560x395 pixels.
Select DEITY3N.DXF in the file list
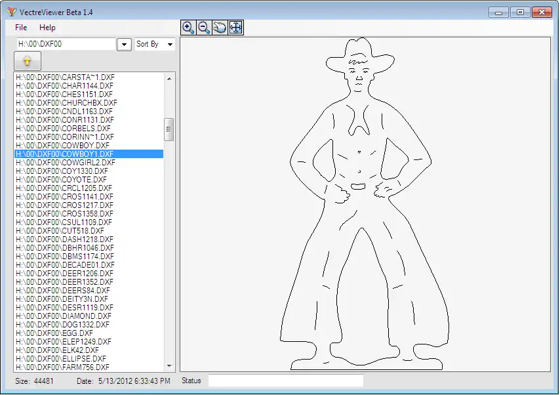tap(89, 299)
